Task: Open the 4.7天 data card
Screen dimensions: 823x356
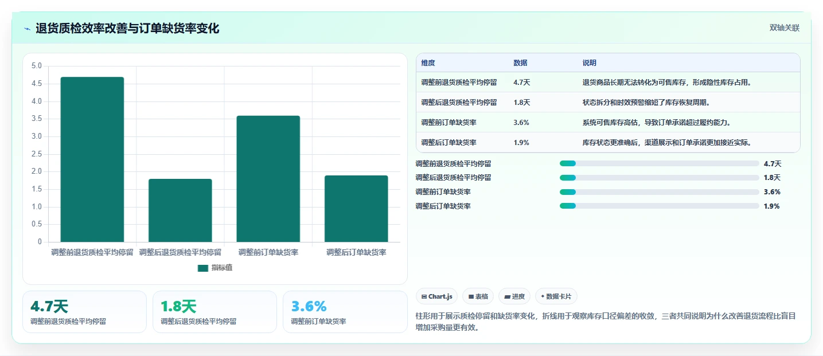Action: pyautogui.click(x=85, y=312)
